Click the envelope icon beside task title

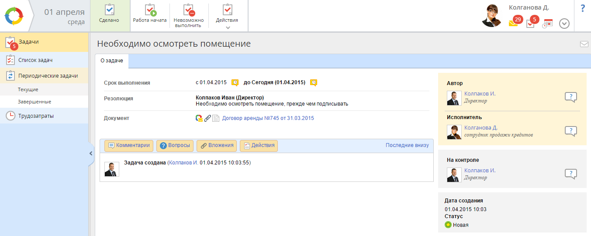pos(584,44)
